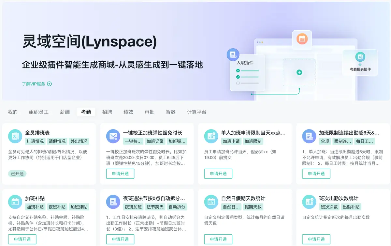Click the green plus icon in banner
The height and width of the screenshot is (246, 391).
point(299,72)
